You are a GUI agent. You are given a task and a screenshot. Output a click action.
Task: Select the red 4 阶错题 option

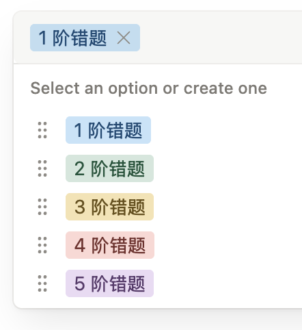click(x=110, y=245)
